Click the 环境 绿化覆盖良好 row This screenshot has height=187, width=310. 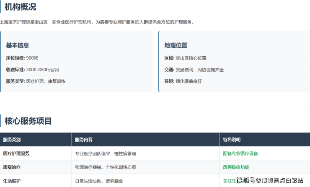(183, 81)
